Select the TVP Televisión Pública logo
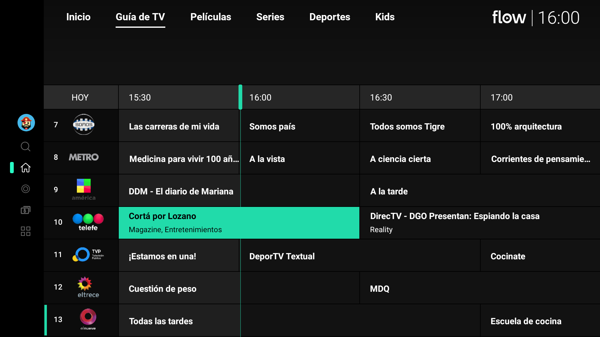Screen dimensions: 600x337 pos(88,254)
